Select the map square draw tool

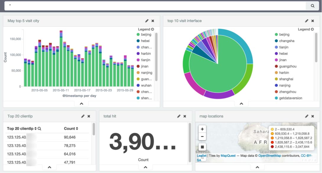tap(202, 147)
